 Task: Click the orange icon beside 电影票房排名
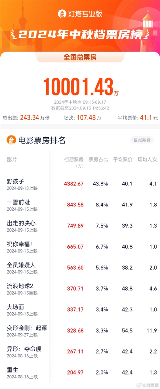tap(11, 140)
